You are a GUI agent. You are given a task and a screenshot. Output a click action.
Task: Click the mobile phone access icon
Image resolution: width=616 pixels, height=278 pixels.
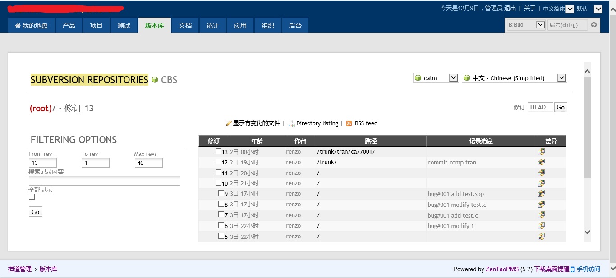573,269
